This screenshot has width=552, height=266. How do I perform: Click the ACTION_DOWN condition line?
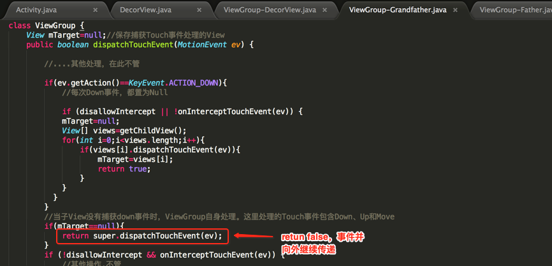(136, 83)
